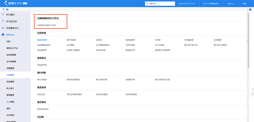Click the vertical scrollbar on the right
Viewport: 254px width, 122px height.
point(248,41)
